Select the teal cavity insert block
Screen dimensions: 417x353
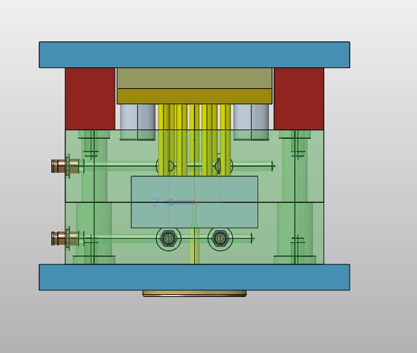pos(194,202)
